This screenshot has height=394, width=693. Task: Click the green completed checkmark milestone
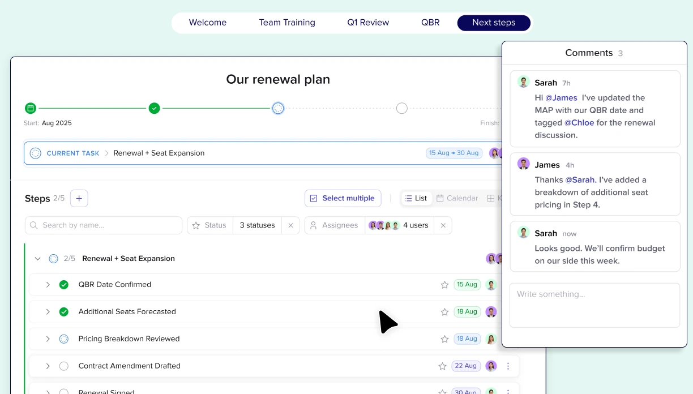[x=154, y=108]
